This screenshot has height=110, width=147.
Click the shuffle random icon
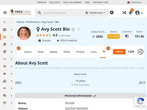pos(124,13)
